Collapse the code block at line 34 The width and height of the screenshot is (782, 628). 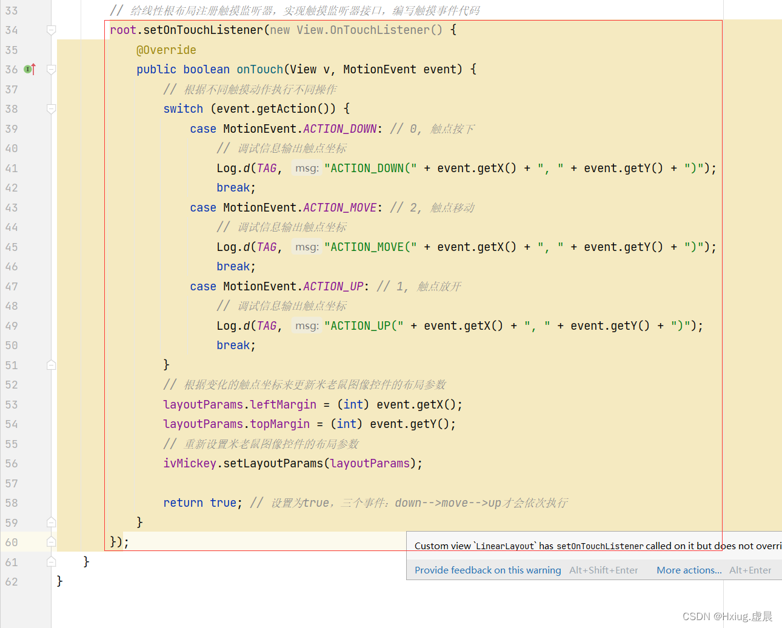(52, 30)
